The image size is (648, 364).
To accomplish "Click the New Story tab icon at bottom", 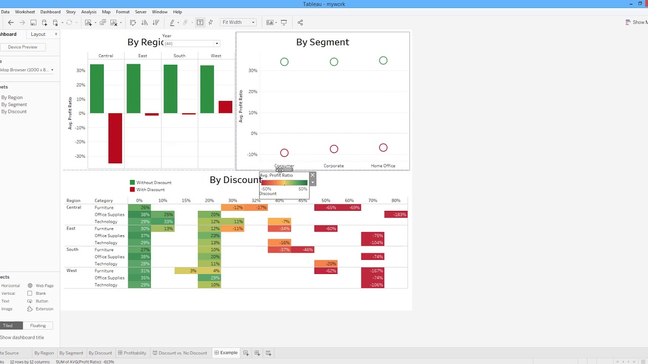I will (x=269, y=353).
